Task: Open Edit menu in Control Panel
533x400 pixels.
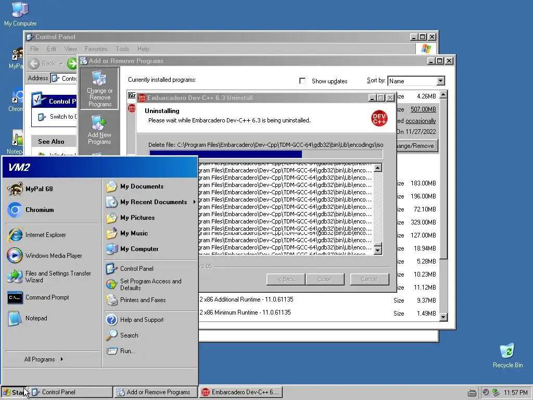Action: coord(52,49)
